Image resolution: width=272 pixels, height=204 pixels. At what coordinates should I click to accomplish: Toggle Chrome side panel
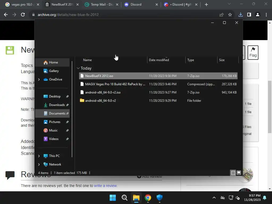[249, 15]
